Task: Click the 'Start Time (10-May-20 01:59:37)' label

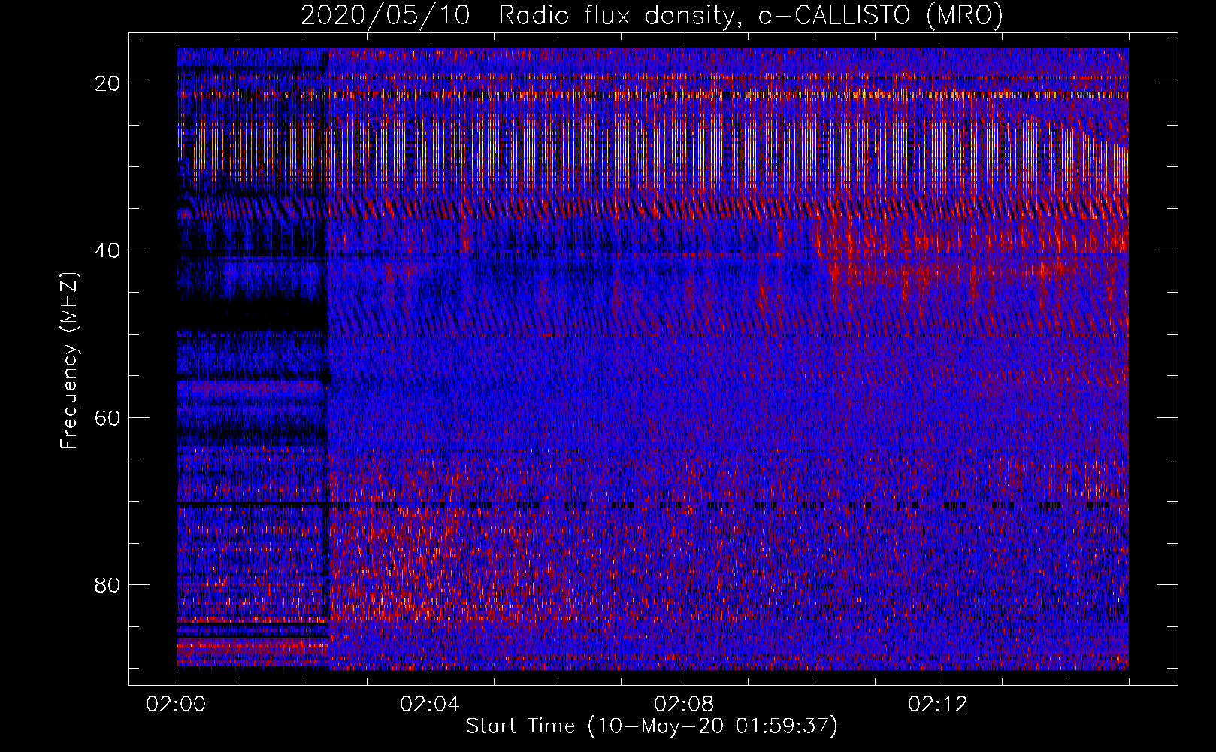Action: coord(652,726)
